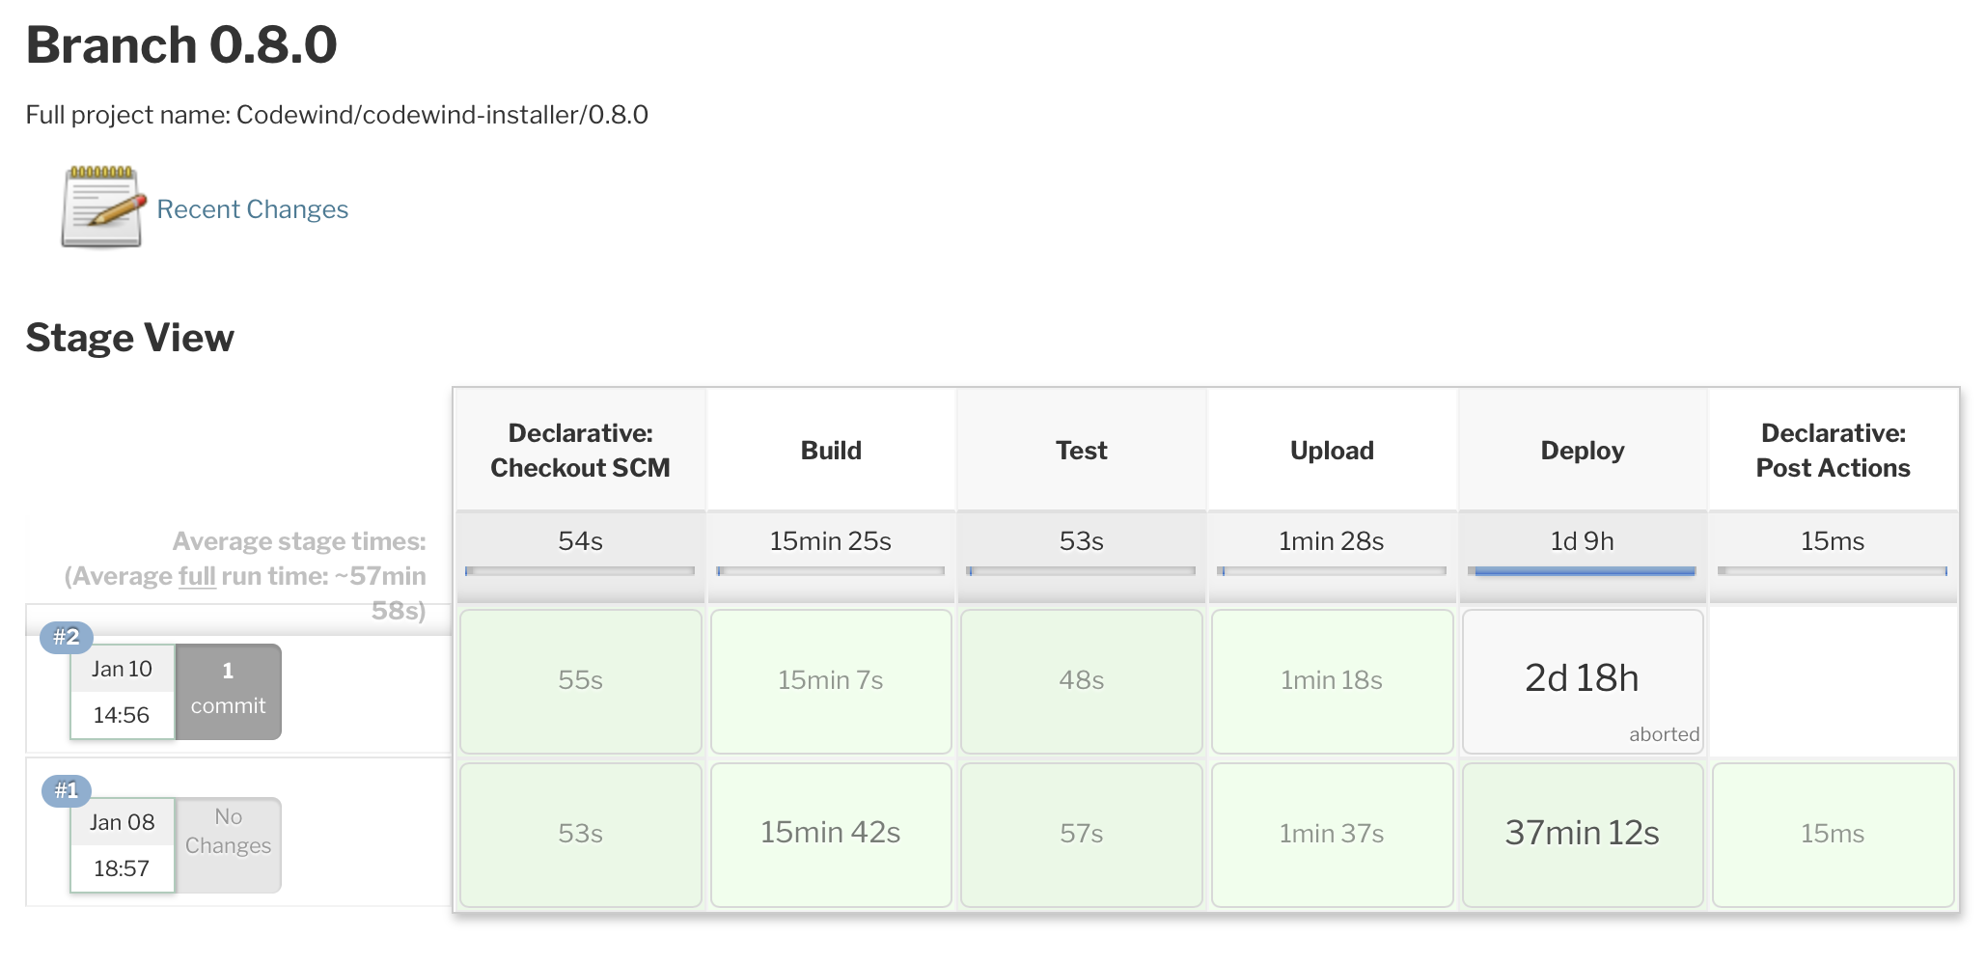1986x963 pixels.
Task: Open the Recent Changes link
Action: 252,209
